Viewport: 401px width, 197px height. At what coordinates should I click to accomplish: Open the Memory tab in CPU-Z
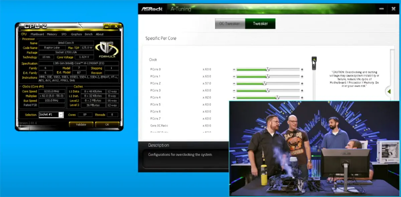pyautogui.click(x=52, y=34)
